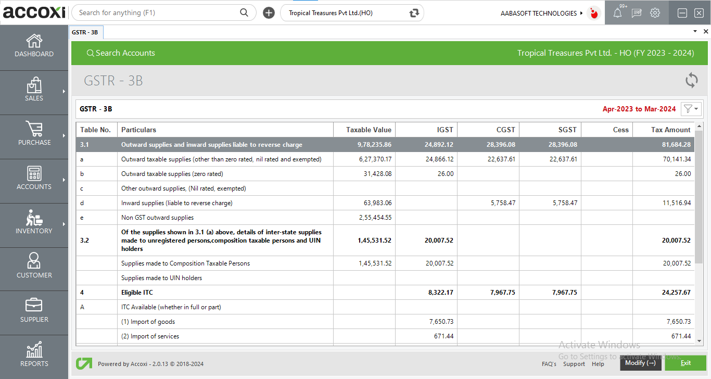The width and height of the screenshot is (711, 379).
Task: Click Search Accounts in the green bar
Action: coord(121,53)
